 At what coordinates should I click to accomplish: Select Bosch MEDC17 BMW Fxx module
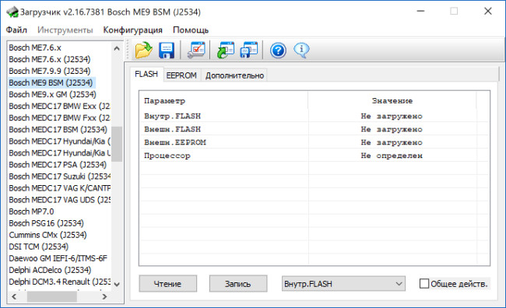pos(59,117)
